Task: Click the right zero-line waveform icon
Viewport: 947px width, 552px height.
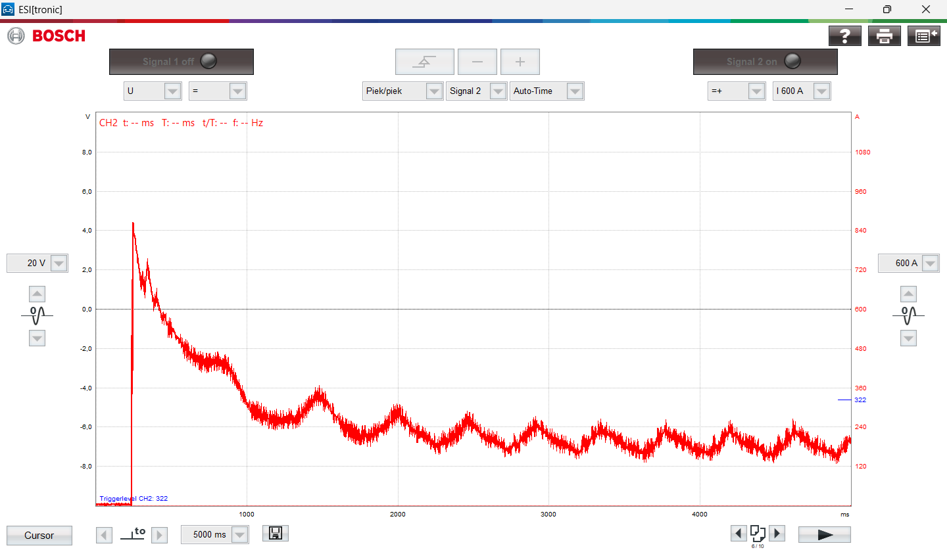Action: [908, 315]
